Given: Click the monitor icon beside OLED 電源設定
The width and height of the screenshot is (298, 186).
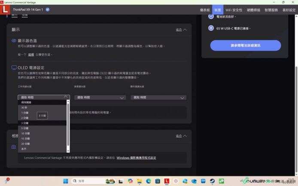Looking at the screenshot, I should 14,68.
